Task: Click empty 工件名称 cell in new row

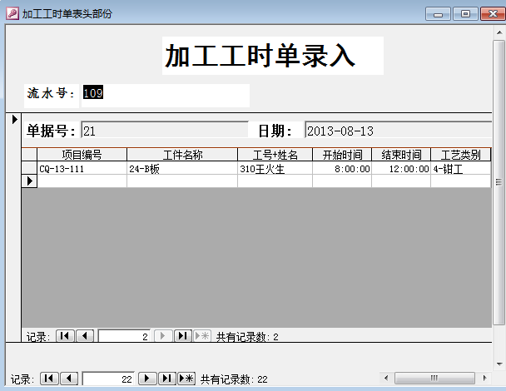Action: point(182,181)
